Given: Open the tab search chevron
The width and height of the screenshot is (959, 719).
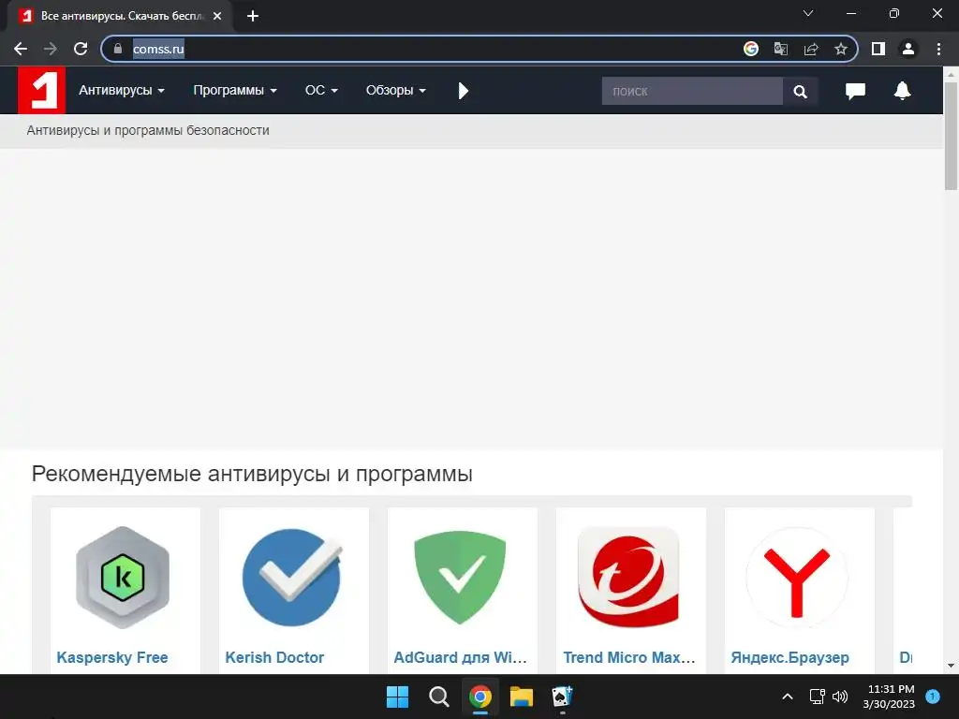Looking at the screenshot, I should click(x=808, y=13).
